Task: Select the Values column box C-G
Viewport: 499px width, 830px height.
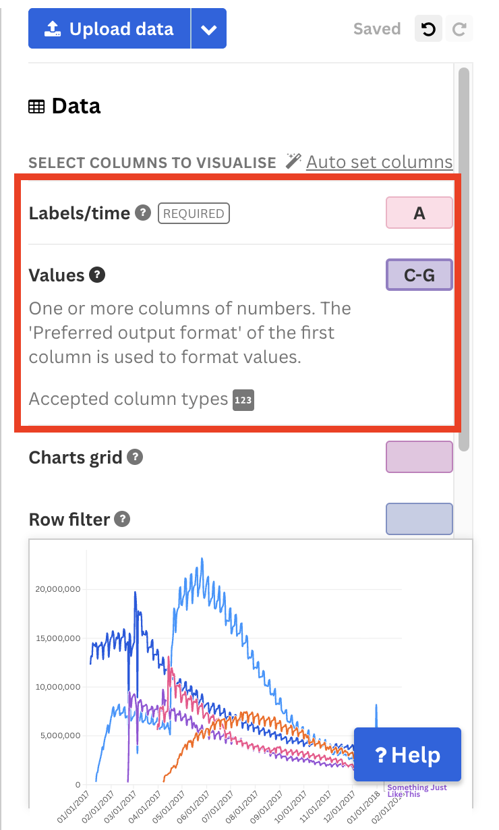Action: point(419,275)
